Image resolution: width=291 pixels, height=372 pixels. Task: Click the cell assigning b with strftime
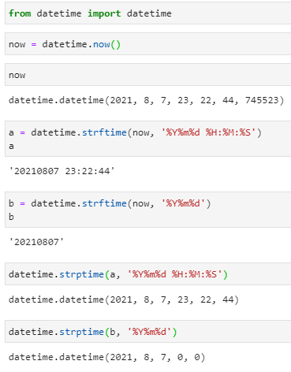[x=147, y=210]
